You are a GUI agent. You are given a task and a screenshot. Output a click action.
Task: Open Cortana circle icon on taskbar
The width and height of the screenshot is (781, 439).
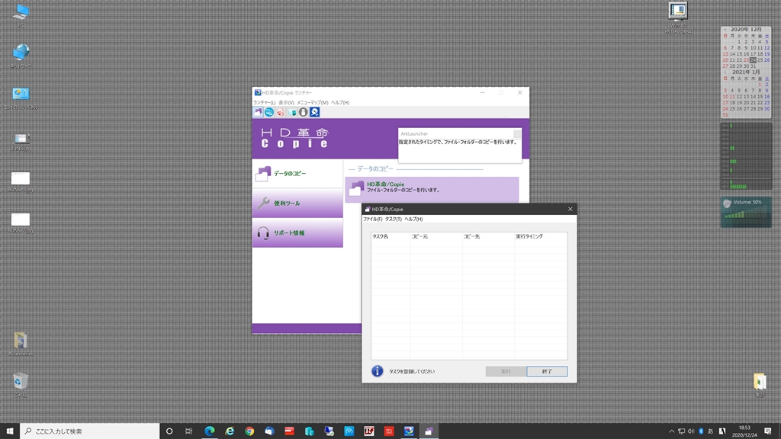[x=169, y=431]
